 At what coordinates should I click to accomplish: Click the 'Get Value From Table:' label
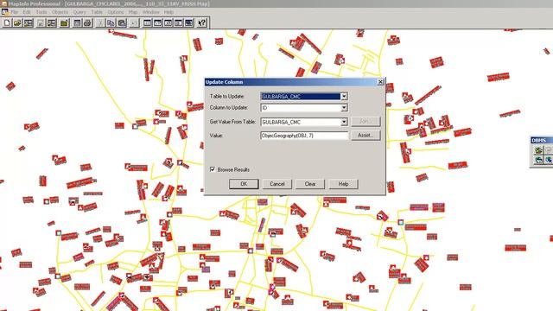[232, 122]
